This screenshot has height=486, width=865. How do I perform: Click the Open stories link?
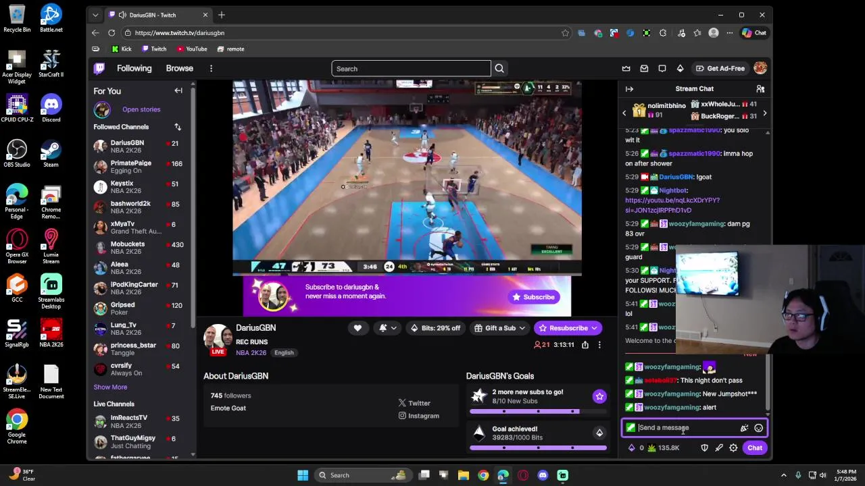141,109
